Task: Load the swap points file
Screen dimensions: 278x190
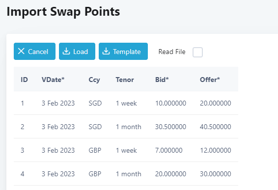Action: (x=77, y=51)
